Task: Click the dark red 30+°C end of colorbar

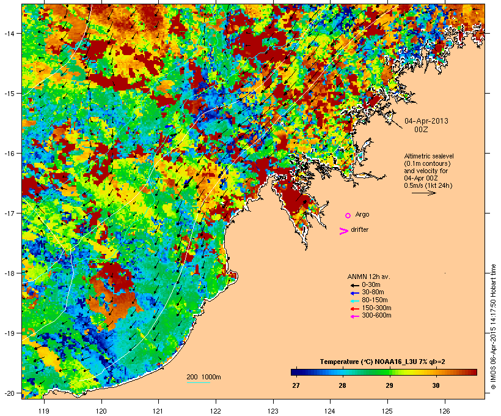Action: pos(474,372)
